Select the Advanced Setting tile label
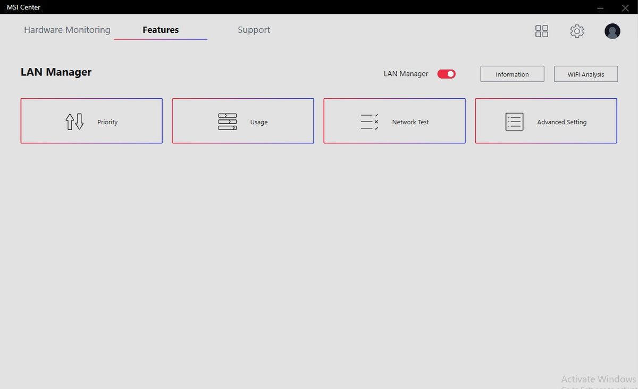This screenshot has height=389, width=638. 562,122
